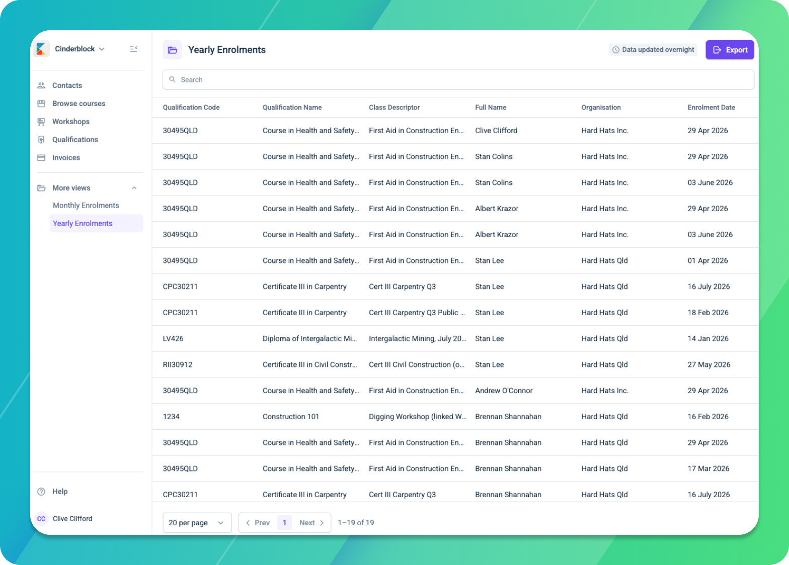The width and height of the screenshot is (789, 565).
Task: Click into the Search field
Action: click(458, 79)
